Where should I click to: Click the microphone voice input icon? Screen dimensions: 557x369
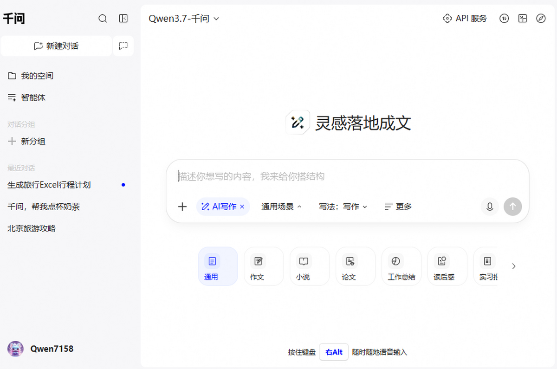[490, 207]
